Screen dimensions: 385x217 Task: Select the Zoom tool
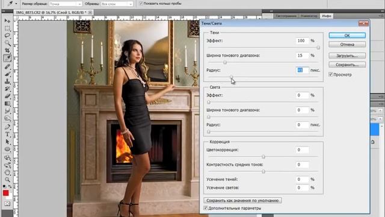pyautogui.click(x=7, y=180)
